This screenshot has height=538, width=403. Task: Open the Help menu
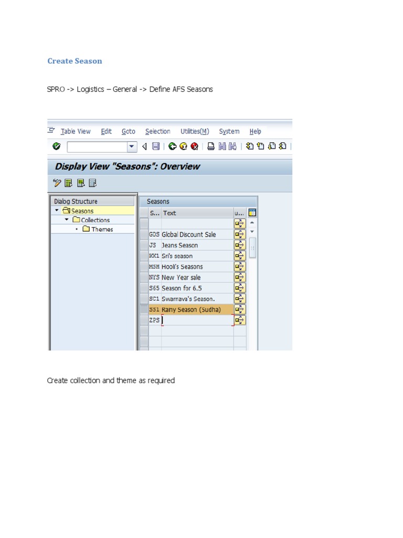click(x=256, y=131)
